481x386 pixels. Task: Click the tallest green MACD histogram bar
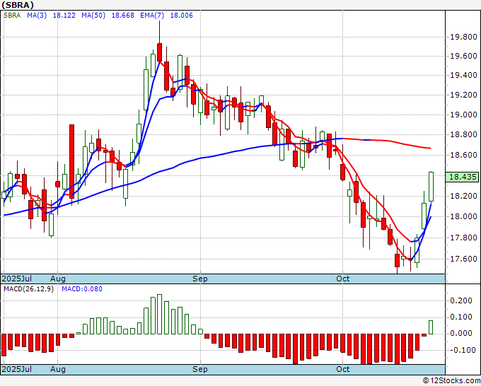point(160,315)
